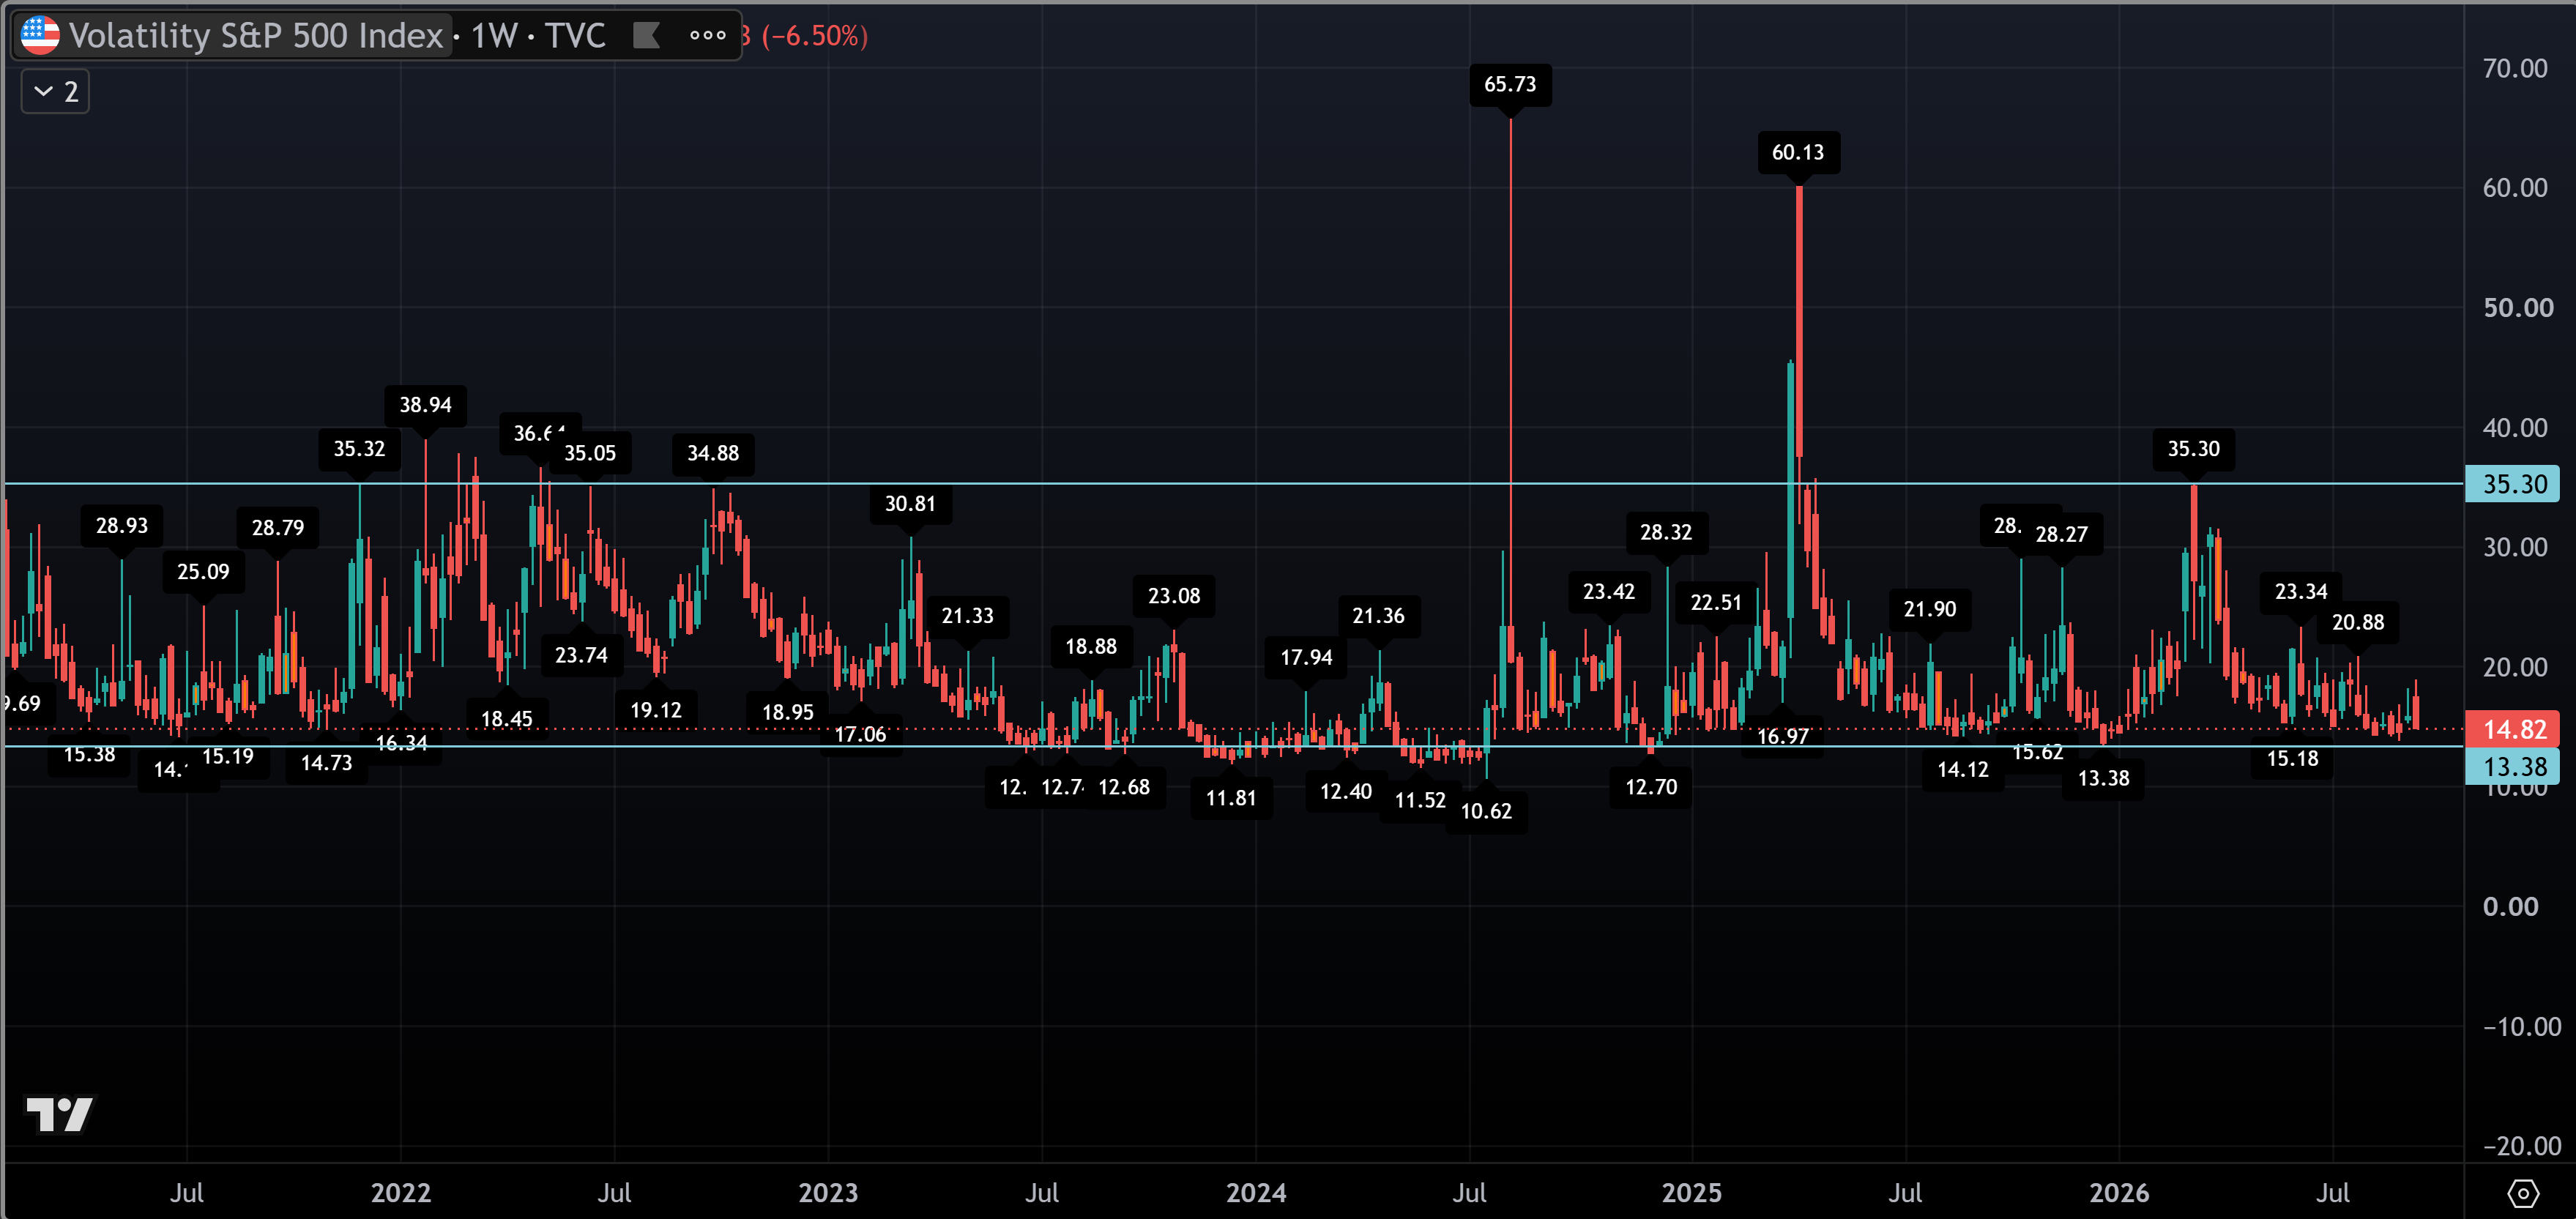Click the 23.34 pivot label
The image size is (2576, 1219).
2301,592
